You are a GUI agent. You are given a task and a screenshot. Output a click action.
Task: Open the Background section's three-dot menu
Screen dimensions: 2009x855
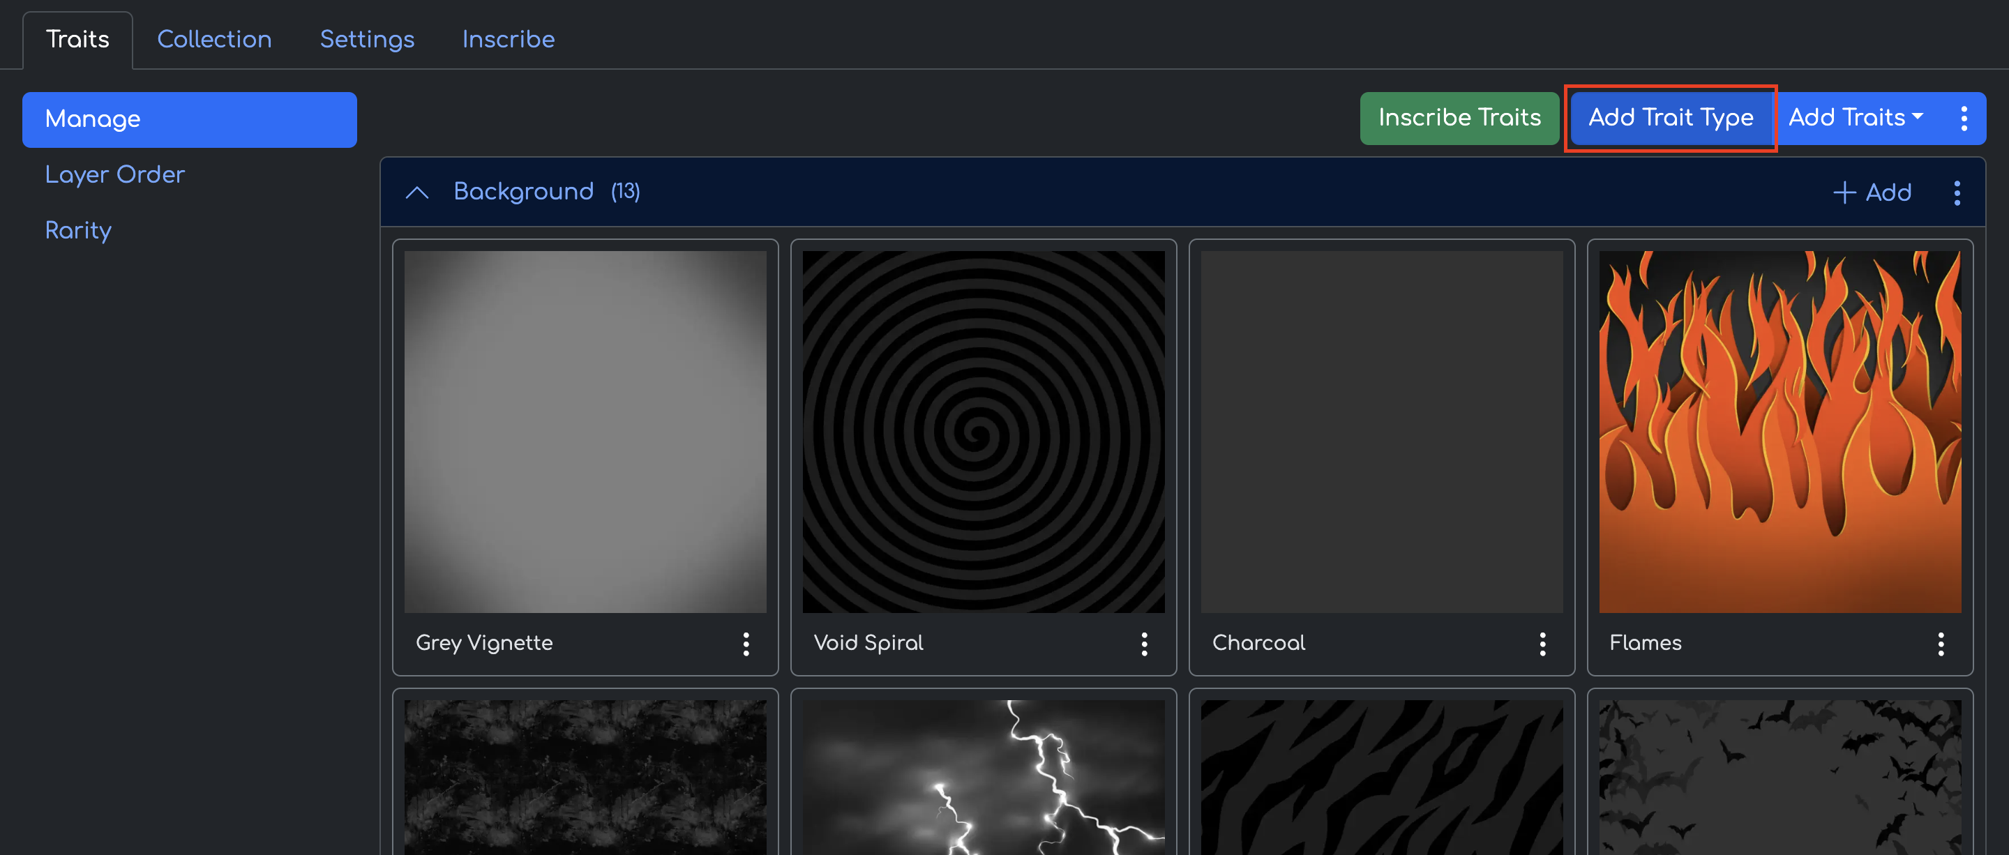[x=1956, y=192]
